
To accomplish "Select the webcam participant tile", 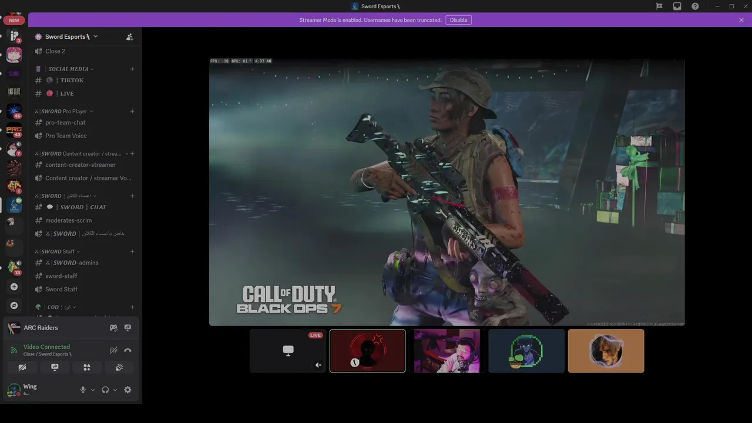I will coord(447,351).
